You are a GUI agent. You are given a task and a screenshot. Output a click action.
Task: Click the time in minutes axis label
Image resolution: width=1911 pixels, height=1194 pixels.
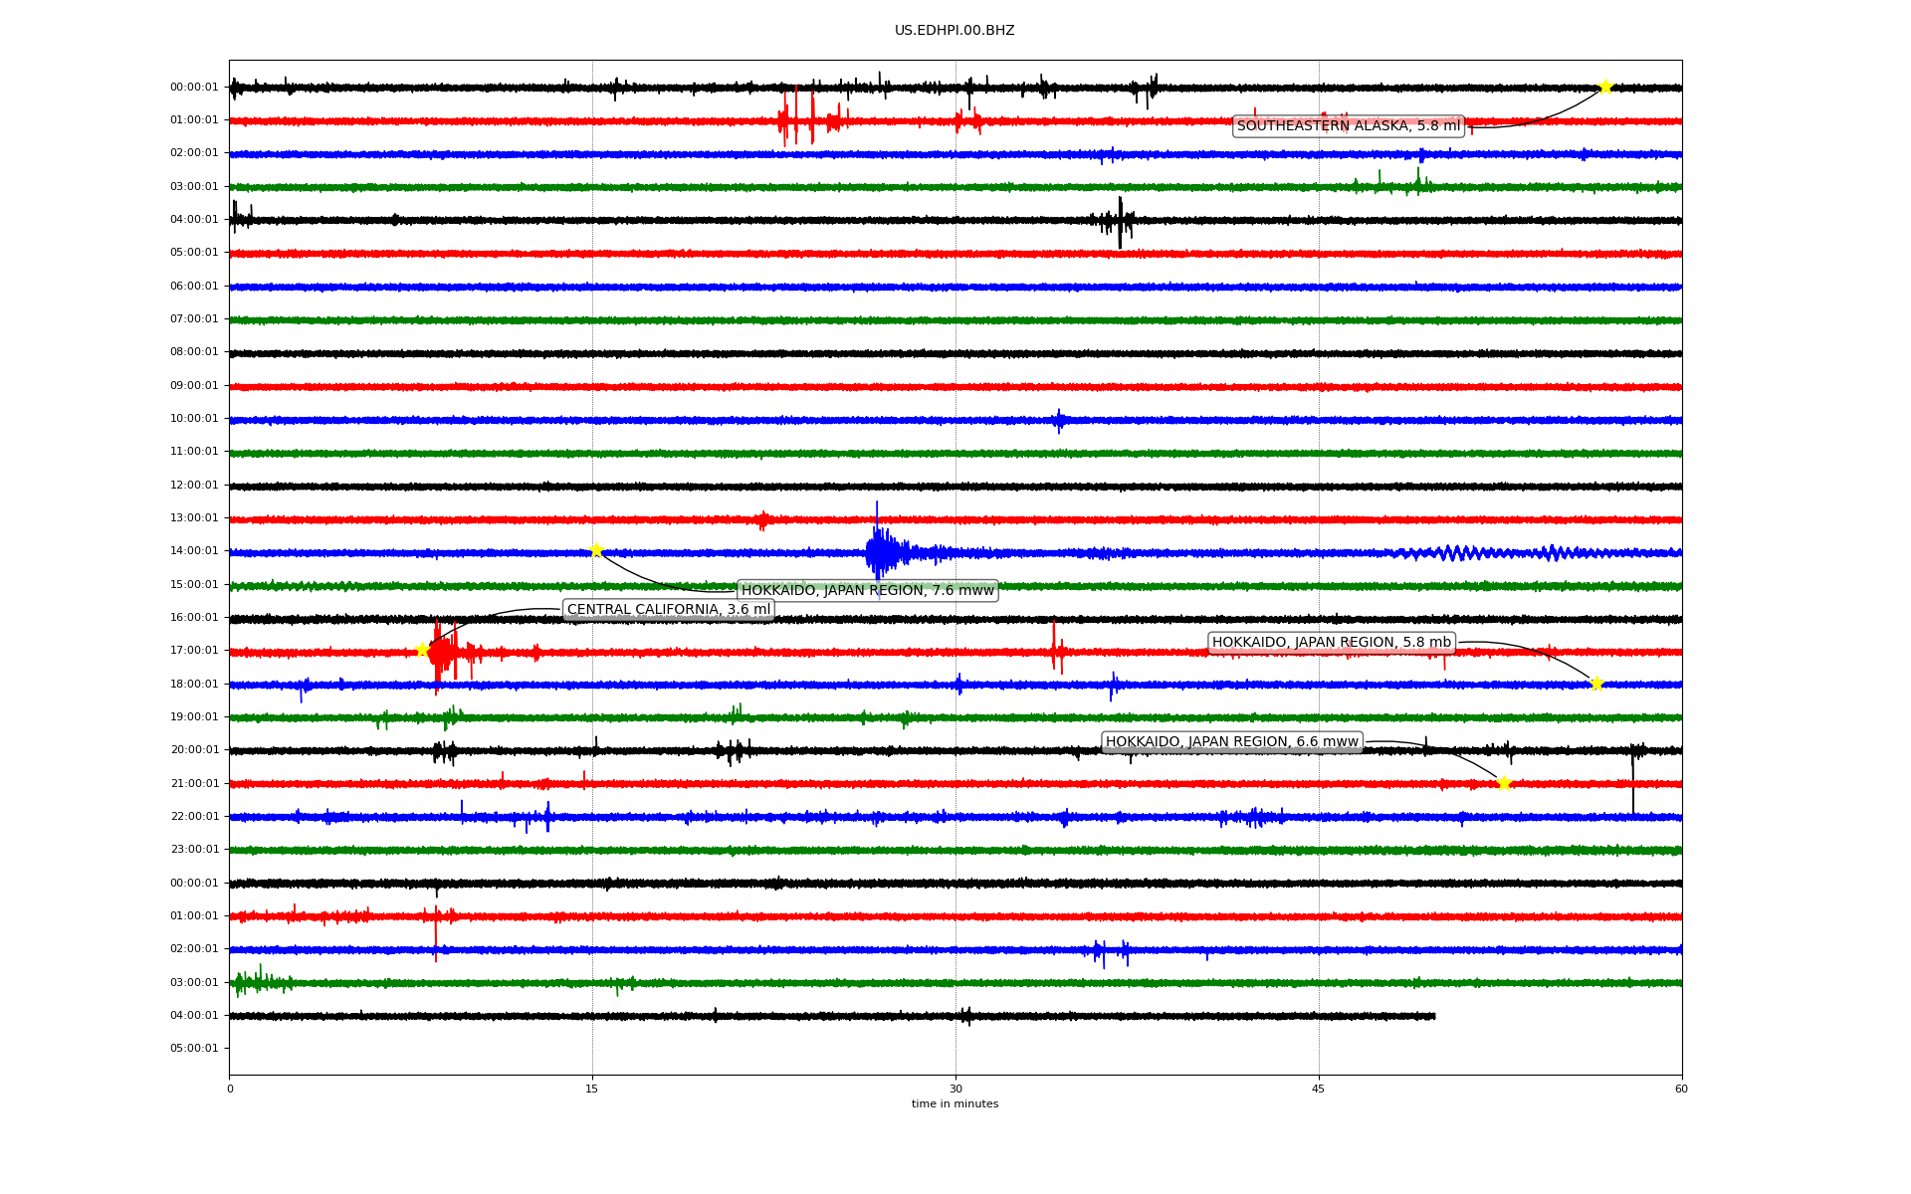(x=954, y=1103)
